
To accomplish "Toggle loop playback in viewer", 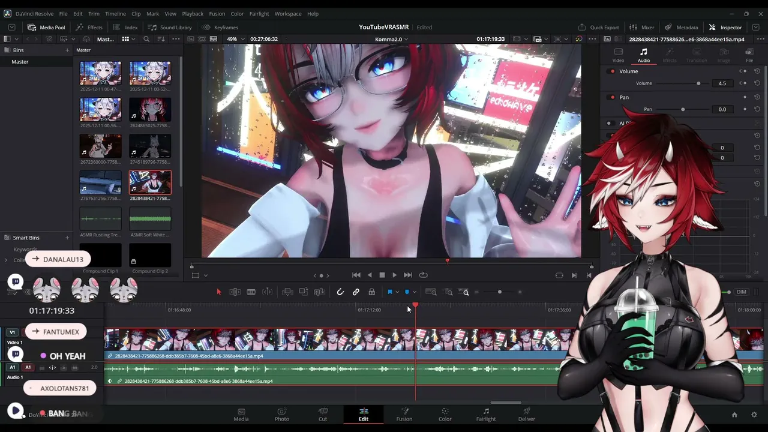I will (423, 275).
